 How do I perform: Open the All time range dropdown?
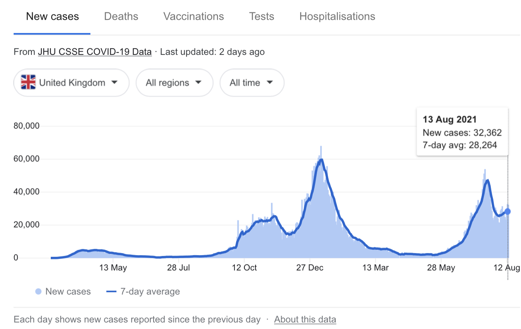252,83
